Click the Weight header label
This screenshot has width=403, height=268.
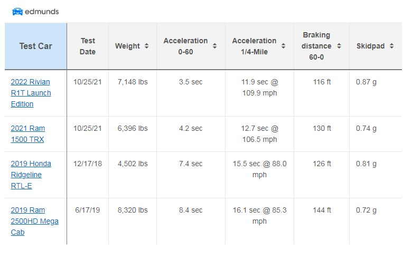[x=127, y=46]
